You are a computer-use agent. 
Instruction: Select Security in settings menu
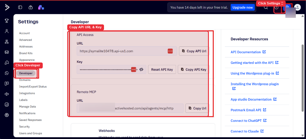click(x=25, y=126)
